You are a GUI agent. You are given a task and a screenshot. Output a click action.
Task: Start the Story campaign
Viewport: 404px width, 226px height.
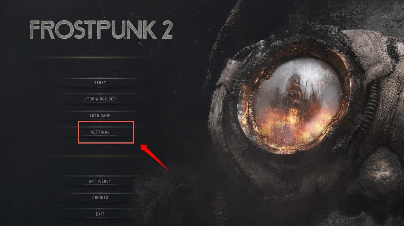tap(100, 83)
